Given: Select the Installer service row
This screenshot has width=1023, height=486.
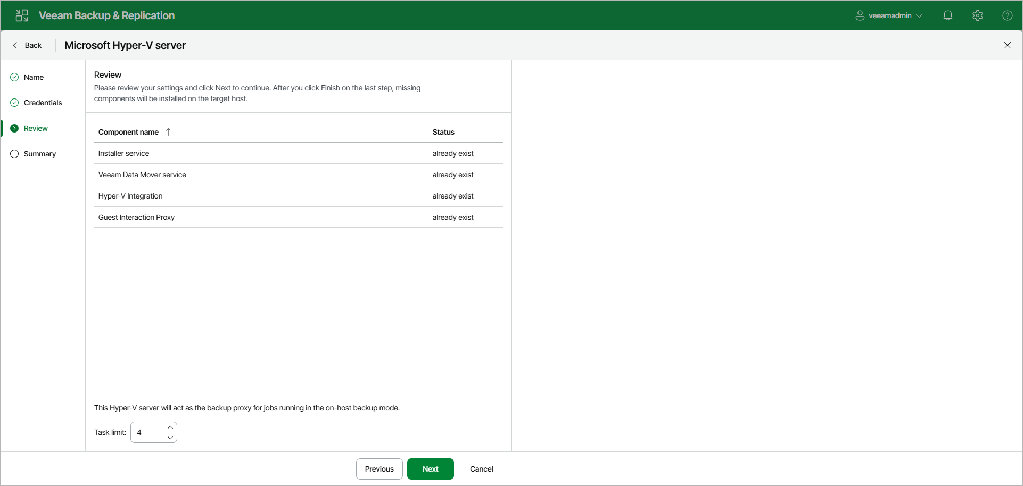Looking at the screenshot, I should (299, 153).
